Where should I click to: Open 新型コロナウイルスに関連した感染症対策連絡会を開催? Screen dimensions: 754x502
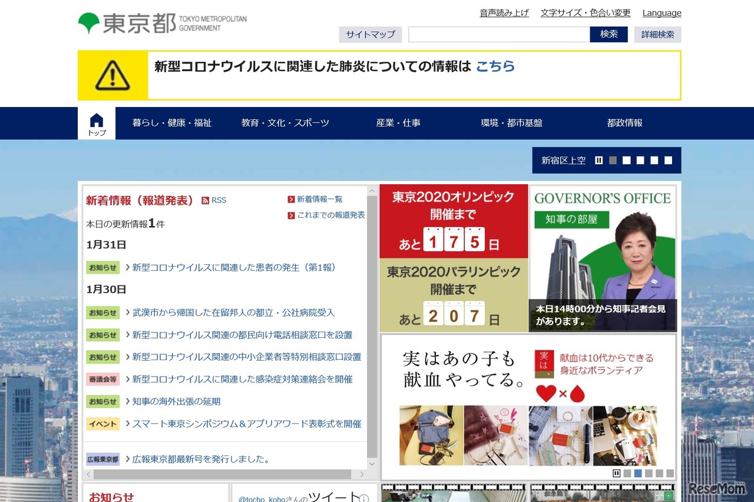click(x=242, y=380)
